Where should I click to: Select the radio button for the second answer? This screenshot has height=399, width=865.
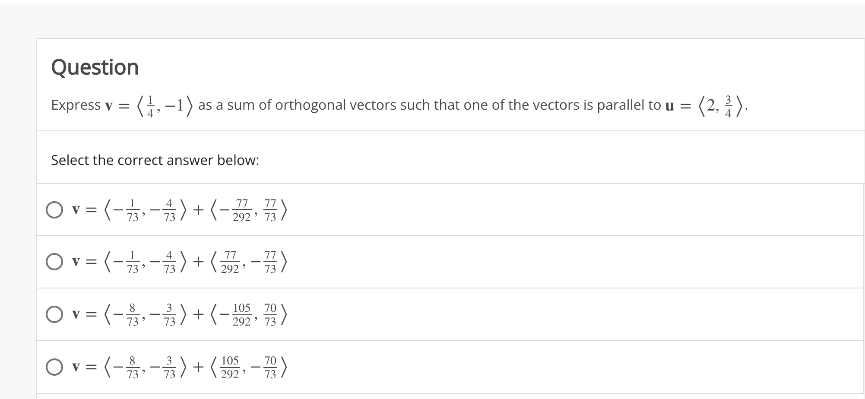(54, 262)
